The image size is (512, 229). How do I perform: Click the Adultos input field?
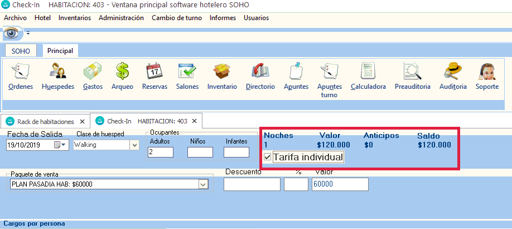[161, 152]
